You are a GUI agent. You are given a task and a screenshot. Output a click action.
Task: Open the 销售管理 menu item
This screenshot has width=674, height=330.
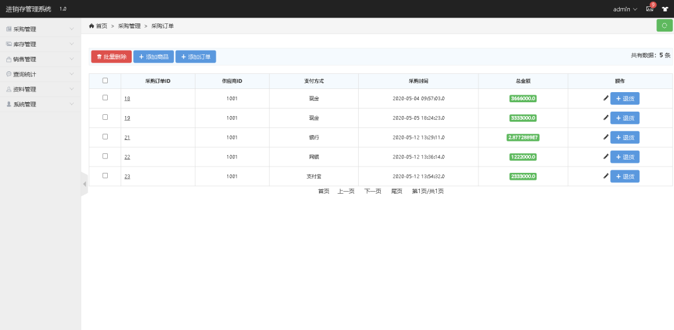[x=40, y=59]
